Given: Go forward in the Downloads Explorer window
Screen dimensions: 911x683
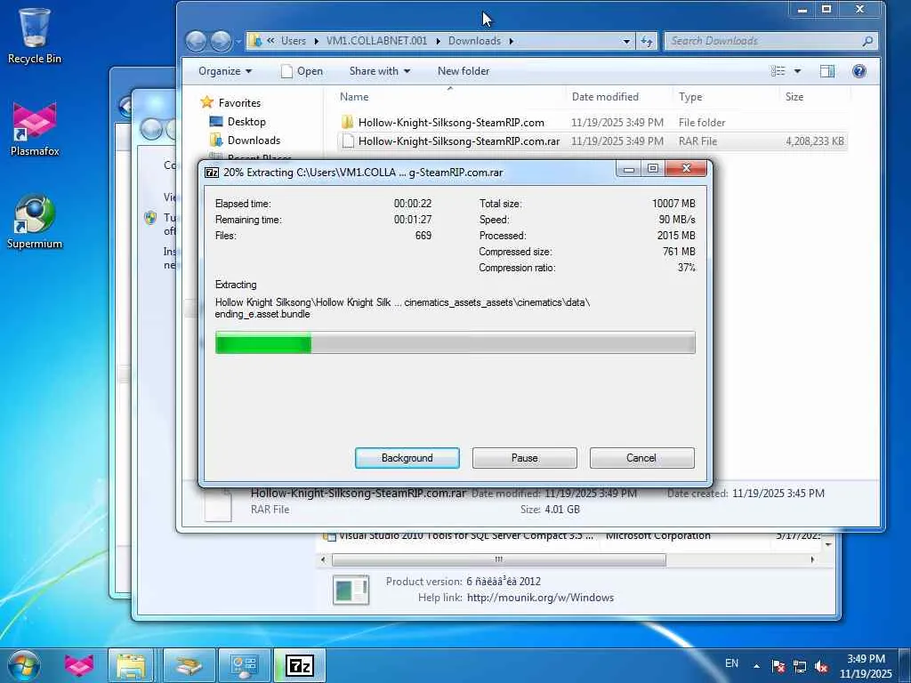Looking at the screenshot, I should (x=221, y=41).
